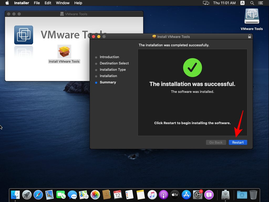Open Spotlight search in the menu bar
The image size is (269, 202).
(252, 3)
